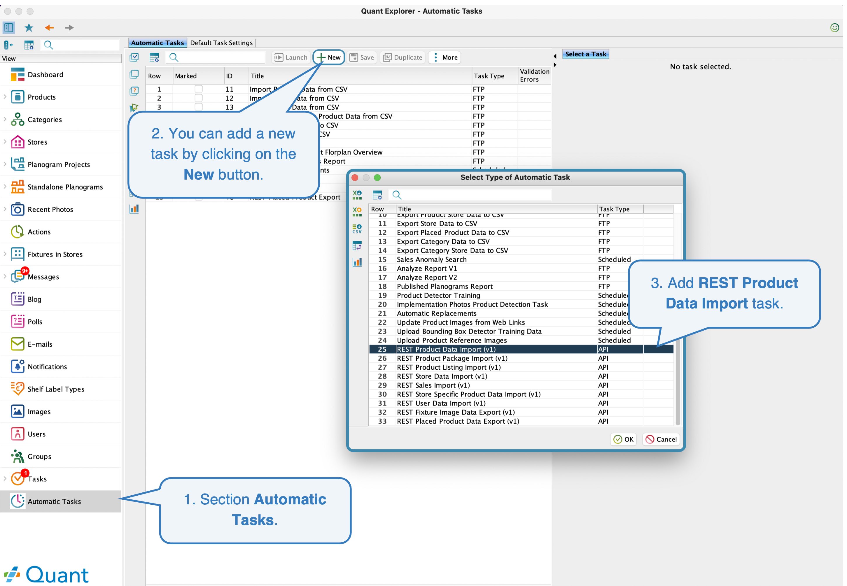Open the E-mails icon

coord(17,344)
